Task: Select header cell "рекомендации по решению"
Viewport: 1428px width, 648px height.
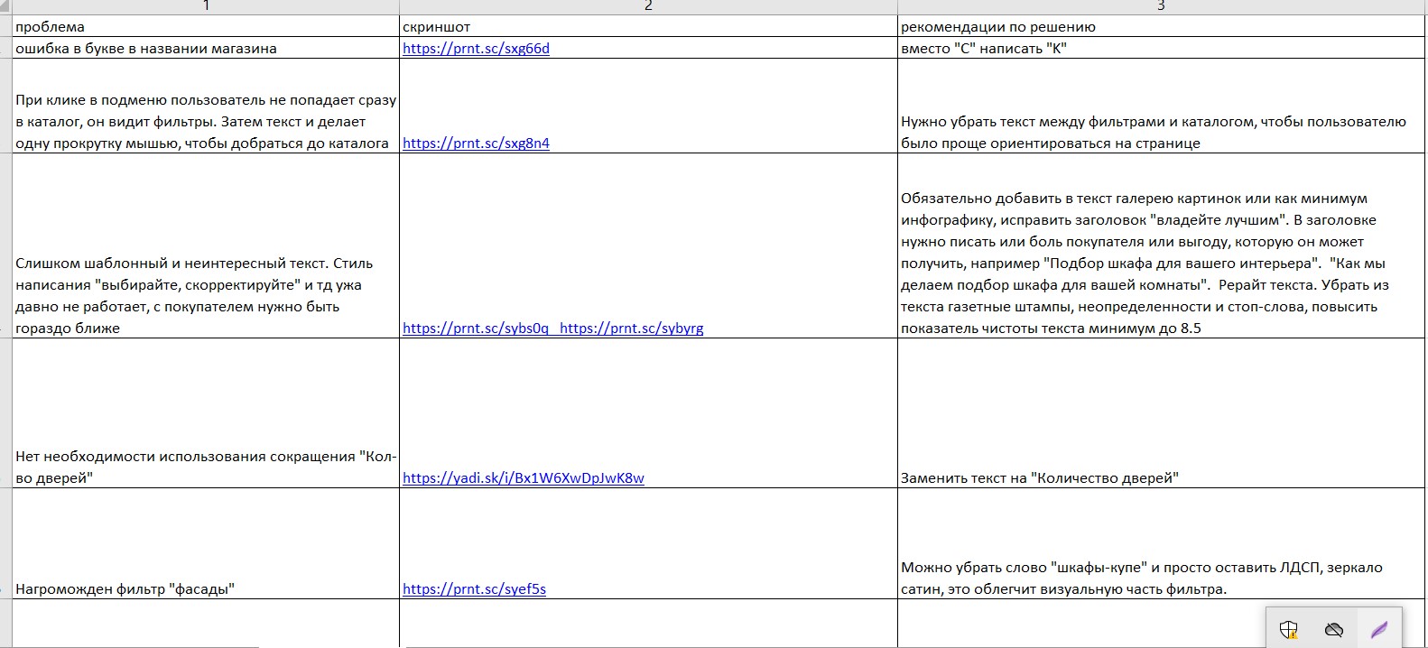Action: coord(1162,26)
